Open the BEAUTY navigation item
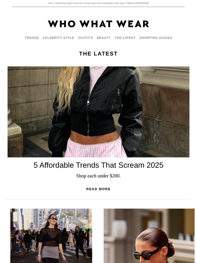This screenshot has height=263, width=197. (104, 38)
